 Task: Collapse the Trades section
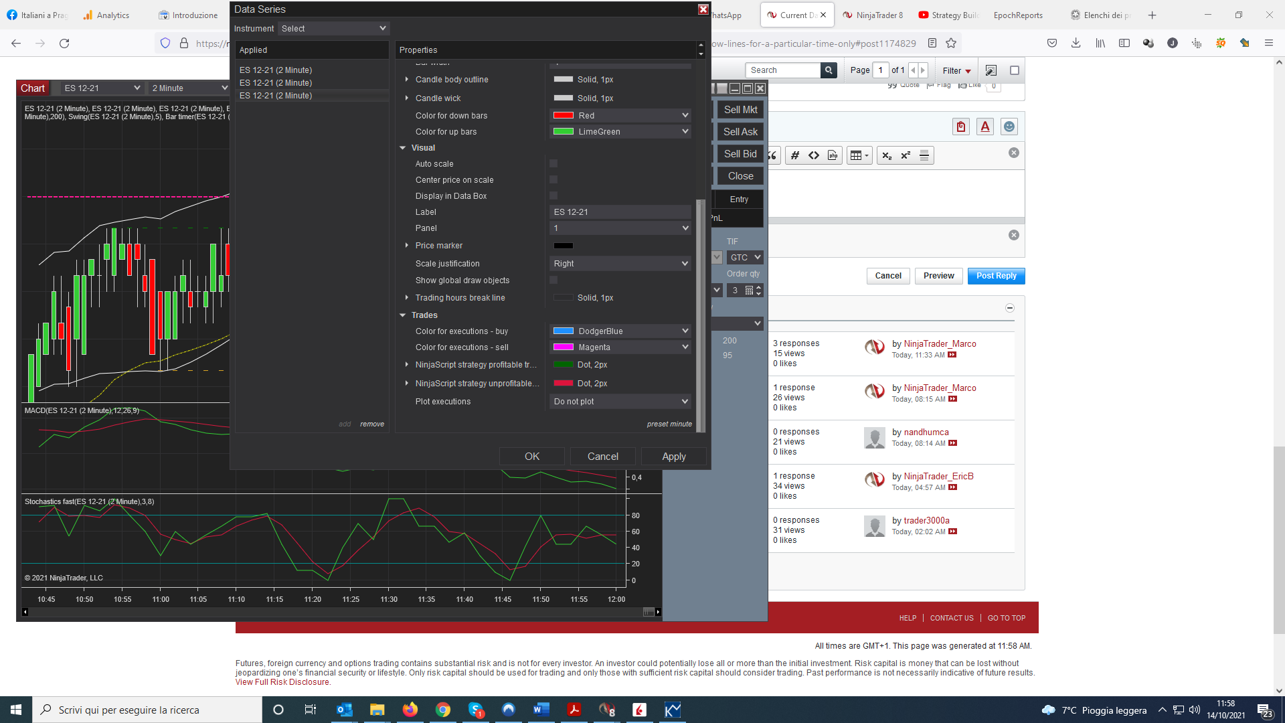pos(403,315)
